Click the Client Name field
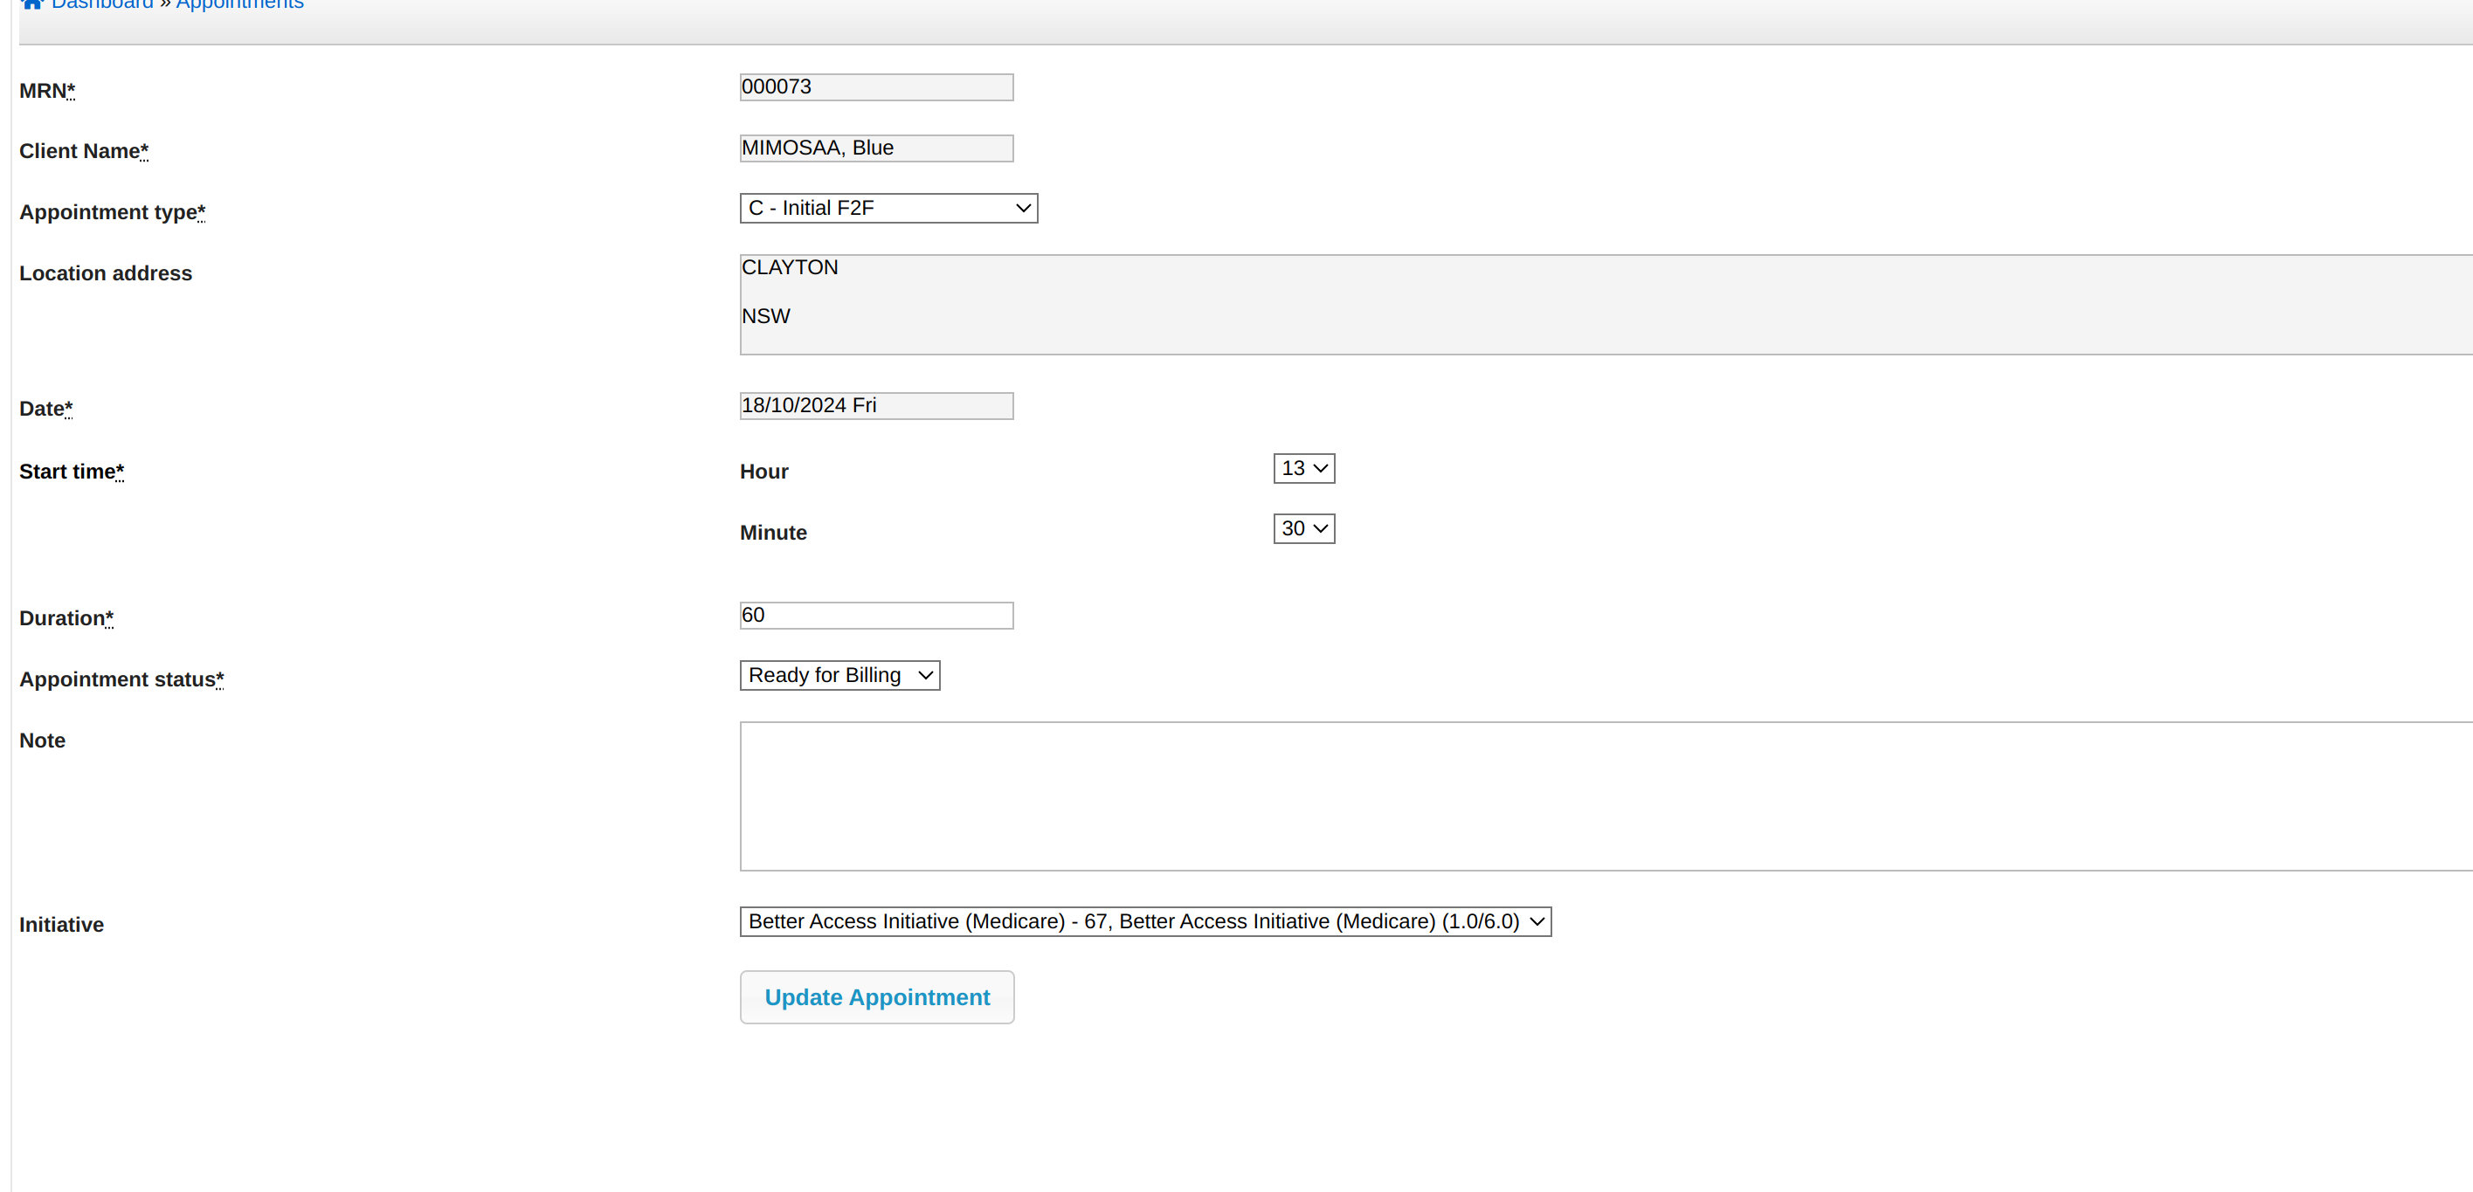The width and height of the screenshot is (2473, 1192). click(875, 148)
